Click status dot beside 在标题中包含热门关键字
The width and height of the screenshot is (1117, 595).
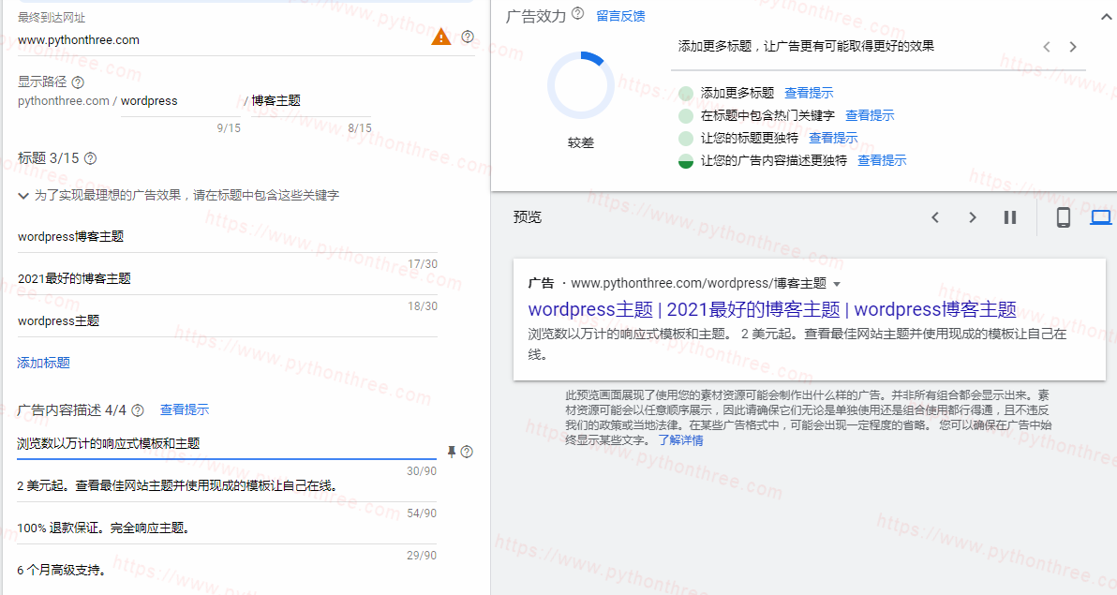[686, 116]
